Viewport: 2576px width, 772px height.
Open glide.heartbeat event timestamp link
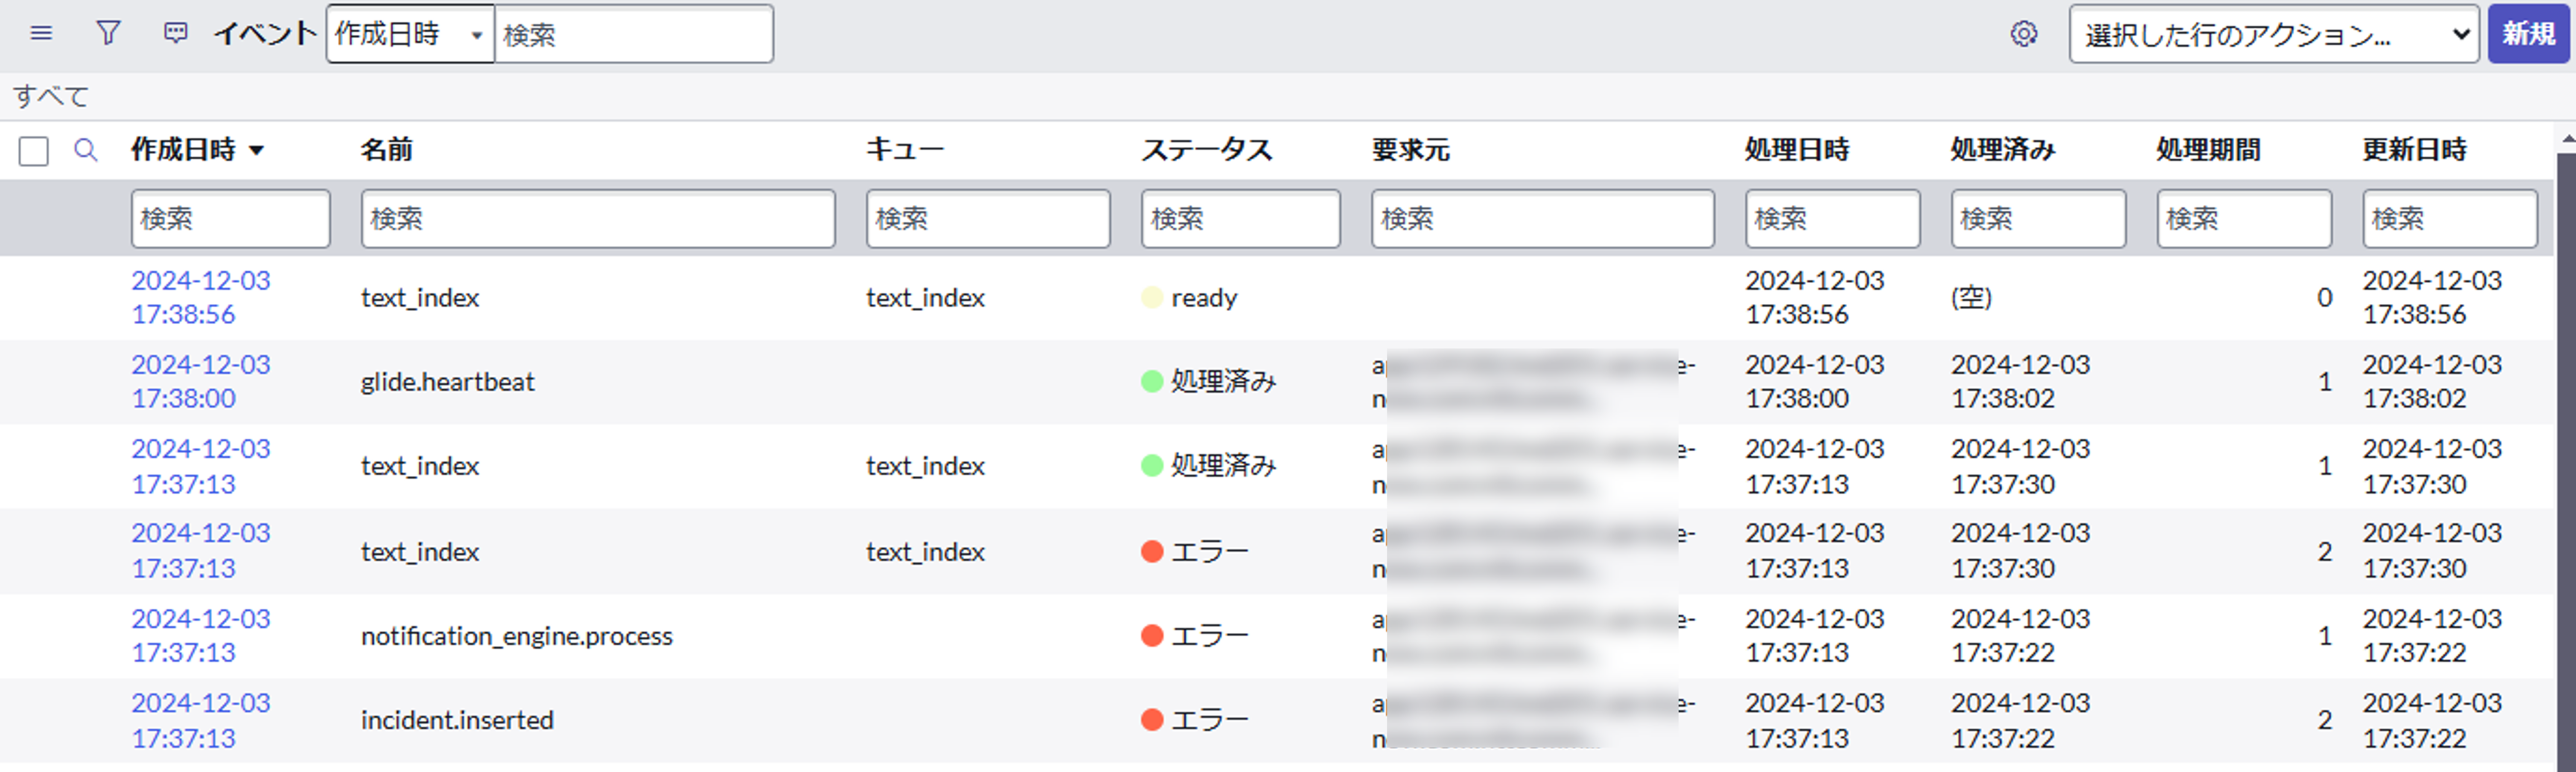click(x=200, y=380)
